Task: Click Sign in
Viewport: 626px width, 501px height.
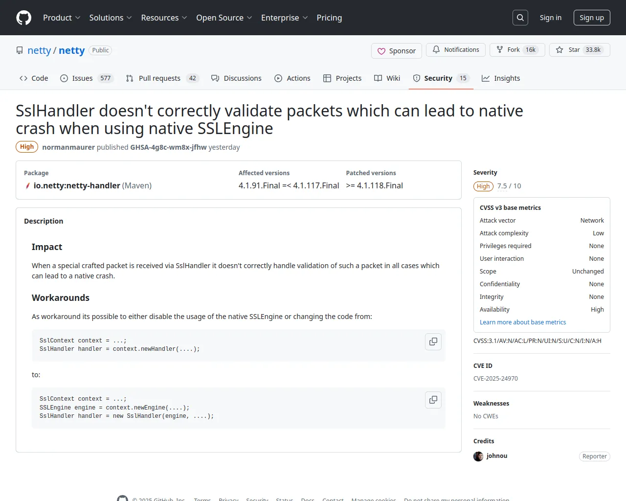Action: pos(551,18)
